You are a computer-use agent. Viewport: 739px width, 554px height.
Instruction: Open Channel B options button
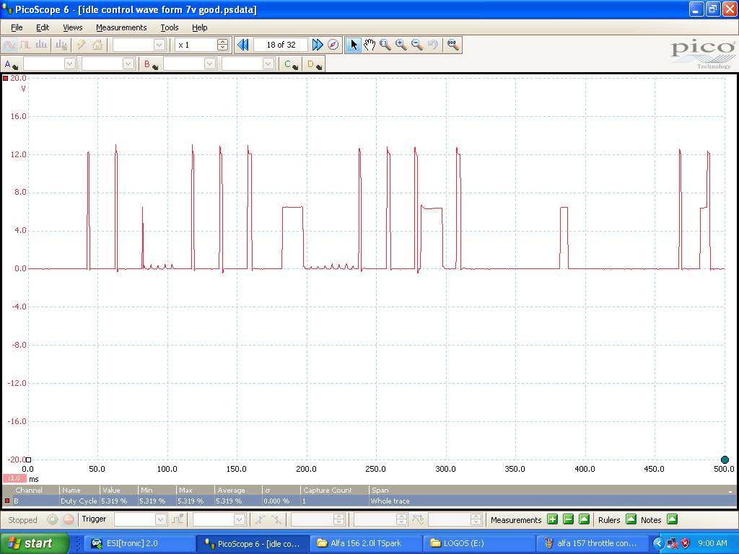click(151, 64)
